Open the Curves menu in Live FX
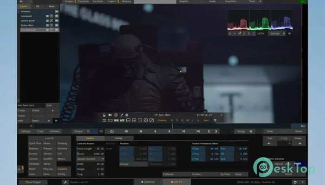The image size is (325, 185). (x=33, y=154)
